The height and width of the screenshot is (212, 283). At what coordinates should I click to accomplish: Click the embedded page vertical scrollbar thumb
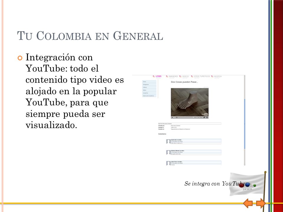pos(245,124)
